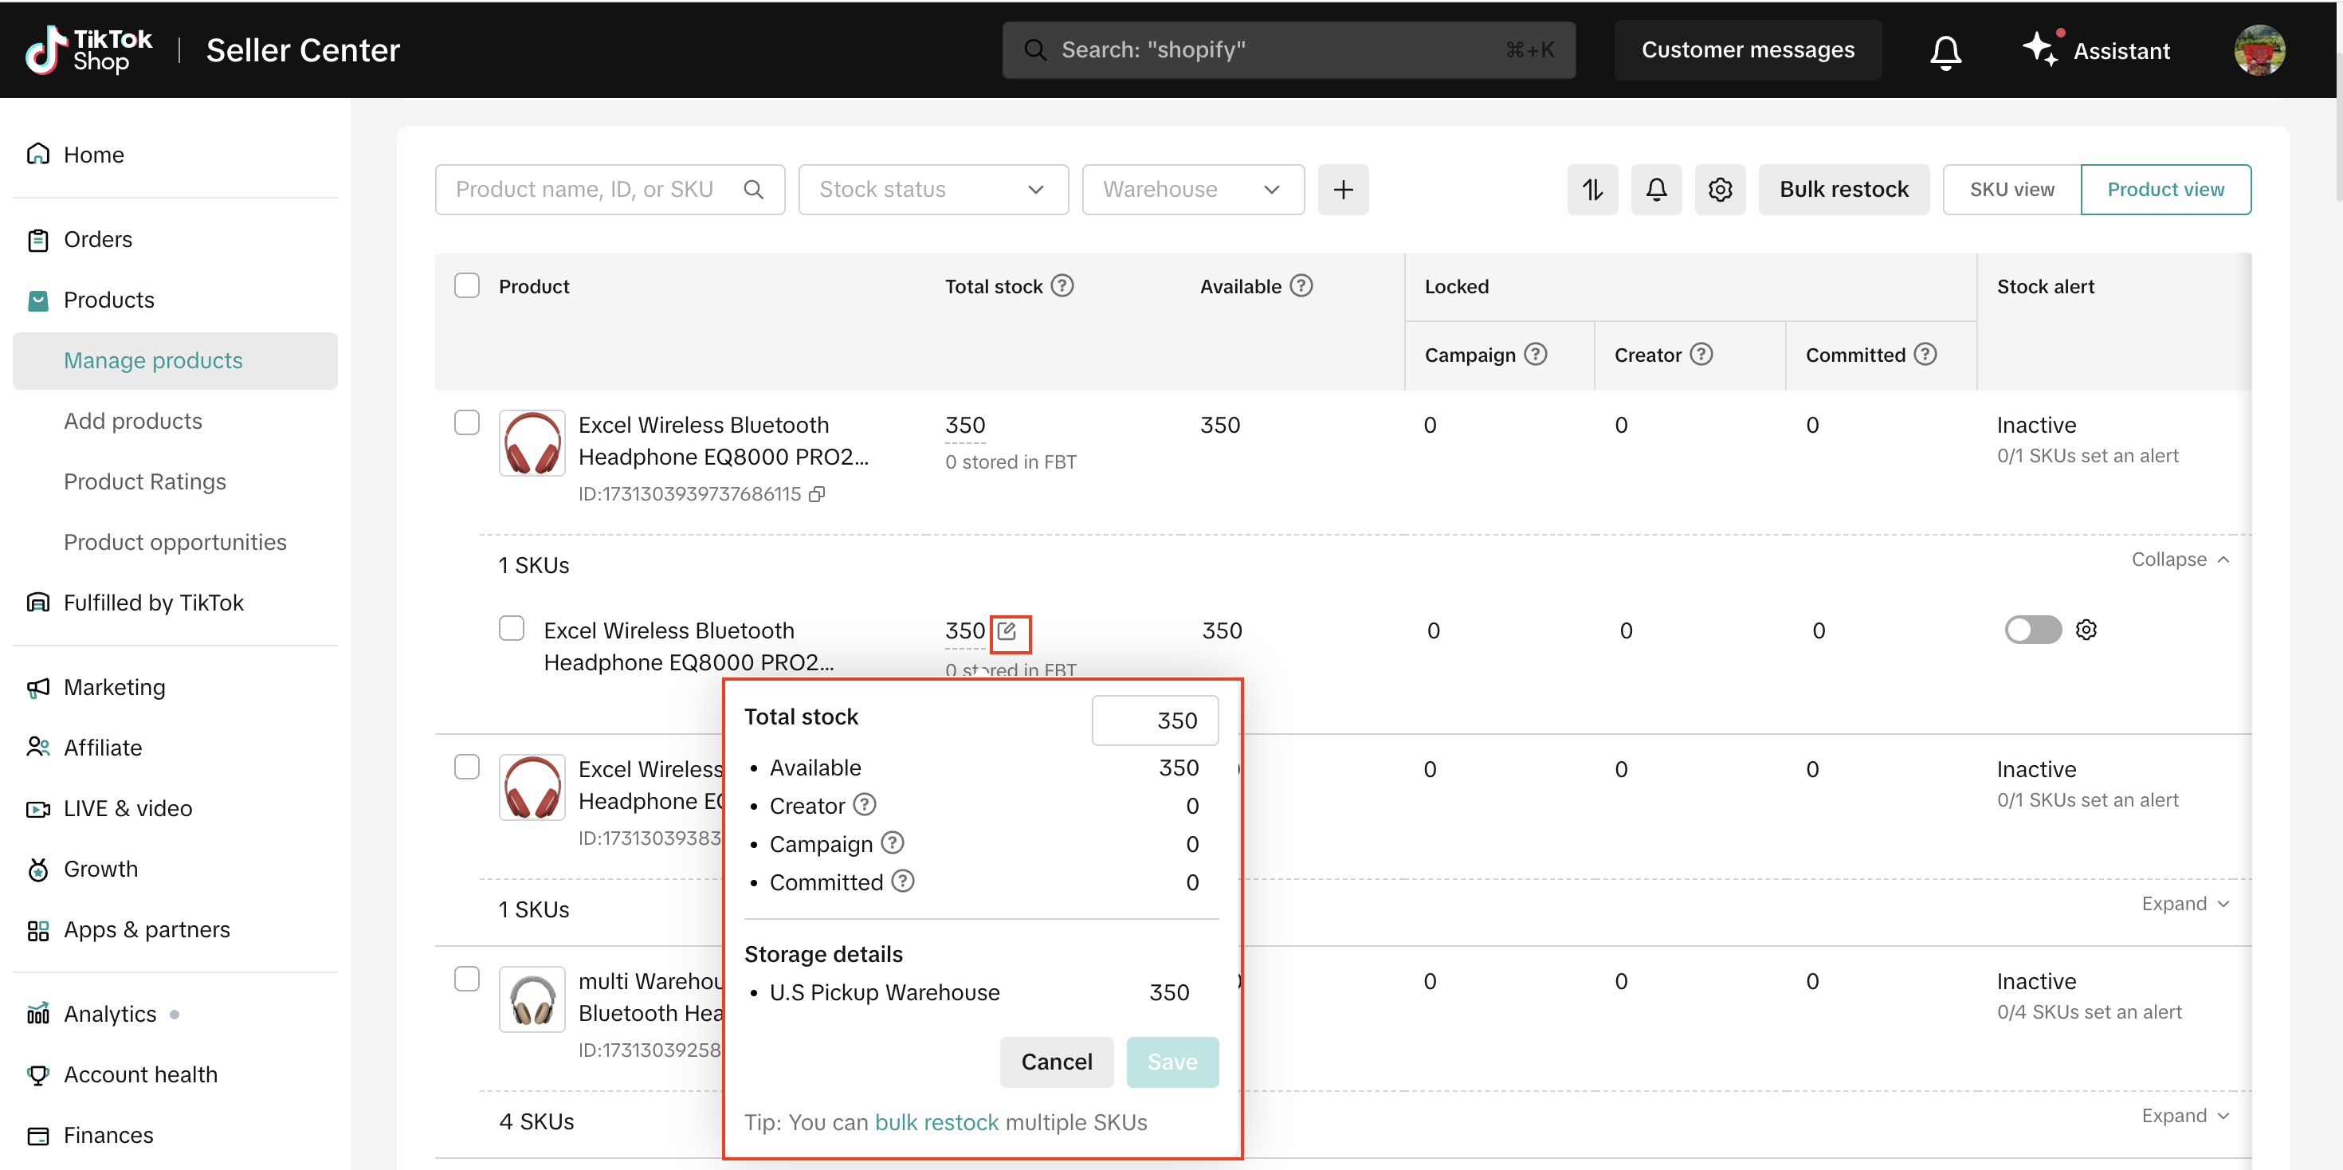
Task: Tick the checkbox for the multi Warehouse product
Action: tap(466, 979)
